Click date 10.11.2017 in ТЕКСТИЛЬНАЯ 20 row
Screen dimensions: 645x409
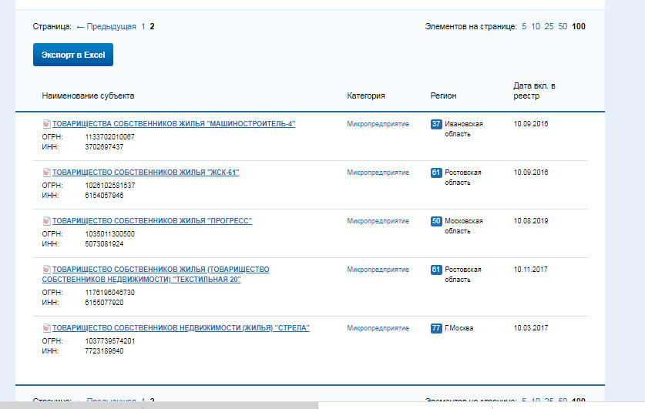pyautogui.click(x=530, y=270)
